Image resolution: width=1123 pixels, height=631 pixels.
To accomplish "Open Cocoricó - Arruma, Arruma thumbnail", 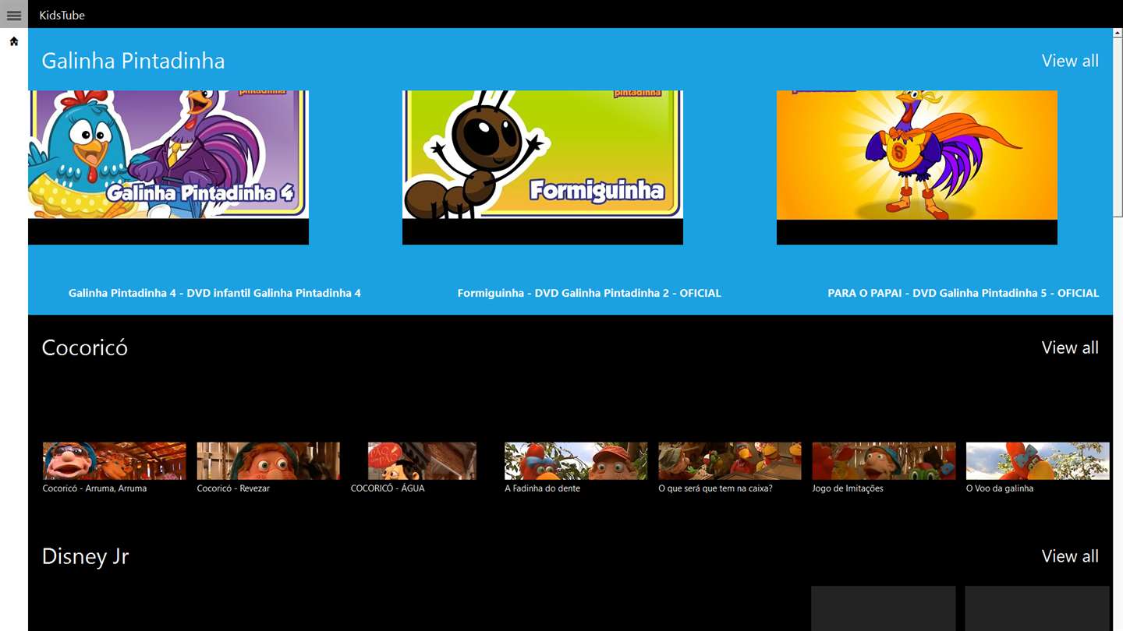I will click(x=115, y=461).
